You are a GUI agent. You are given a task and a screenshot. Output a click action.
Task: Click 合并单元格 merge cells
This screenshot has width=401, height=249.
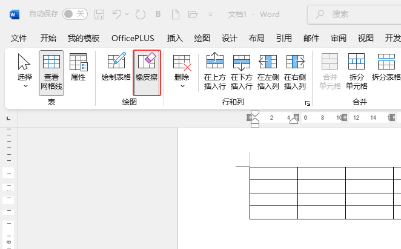(330, 71)
